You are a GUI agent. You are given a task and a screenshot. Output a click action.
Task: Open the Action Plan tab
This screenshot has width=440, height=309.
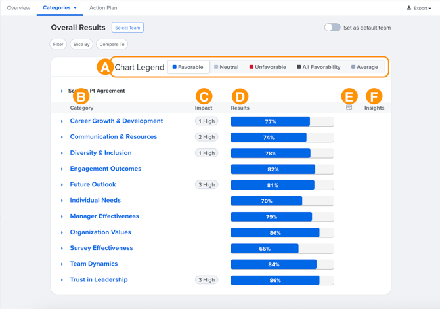click(103, 8)
